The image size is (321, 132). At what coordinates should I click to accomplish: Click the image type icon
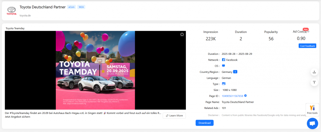coord(224,84)
